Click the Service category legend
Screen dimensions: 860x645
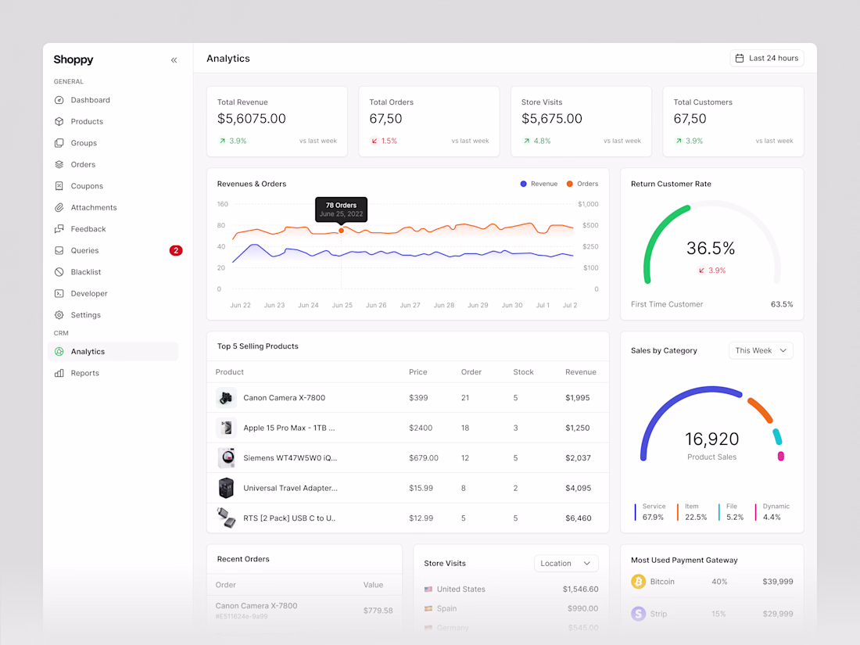[x=650, y=512]
